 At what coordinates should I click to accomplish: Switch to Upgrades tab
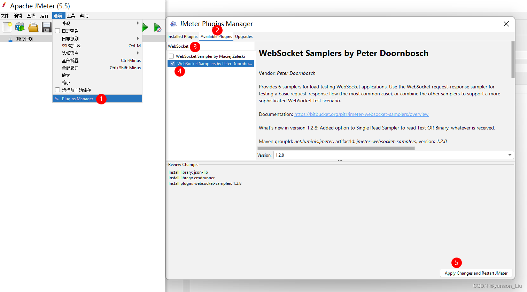point(244,37)
